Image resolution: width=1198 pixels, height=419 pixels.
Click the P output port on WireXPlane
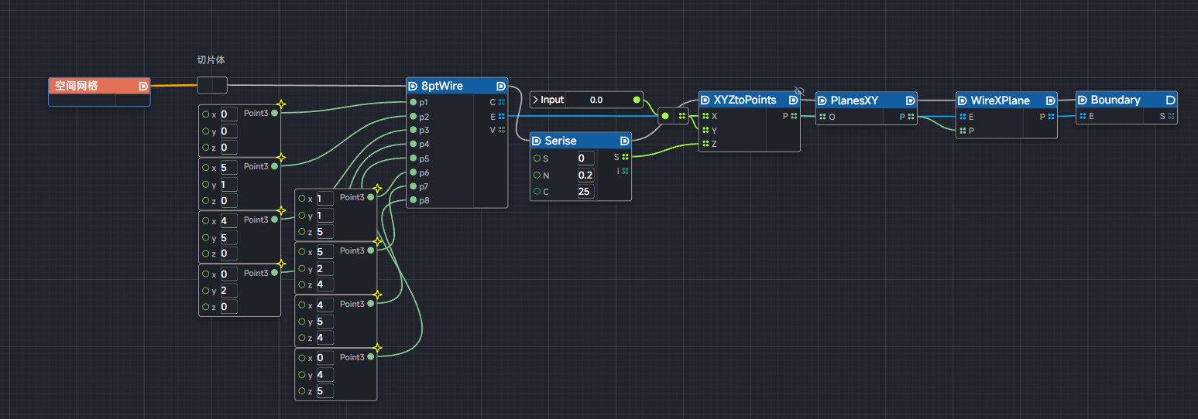(1050, 117)
